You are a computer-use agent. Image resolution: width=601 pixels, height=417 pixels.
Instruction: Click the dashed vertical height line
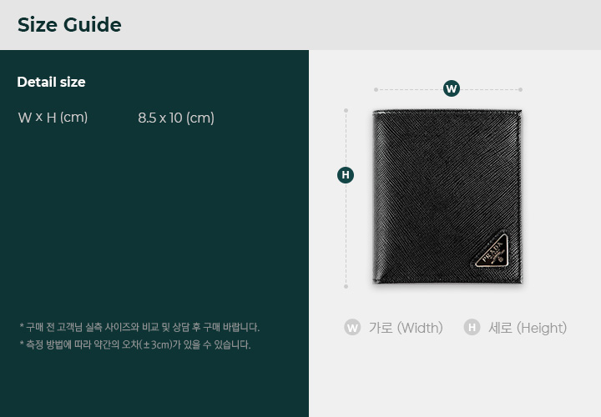tap(346, 198)
